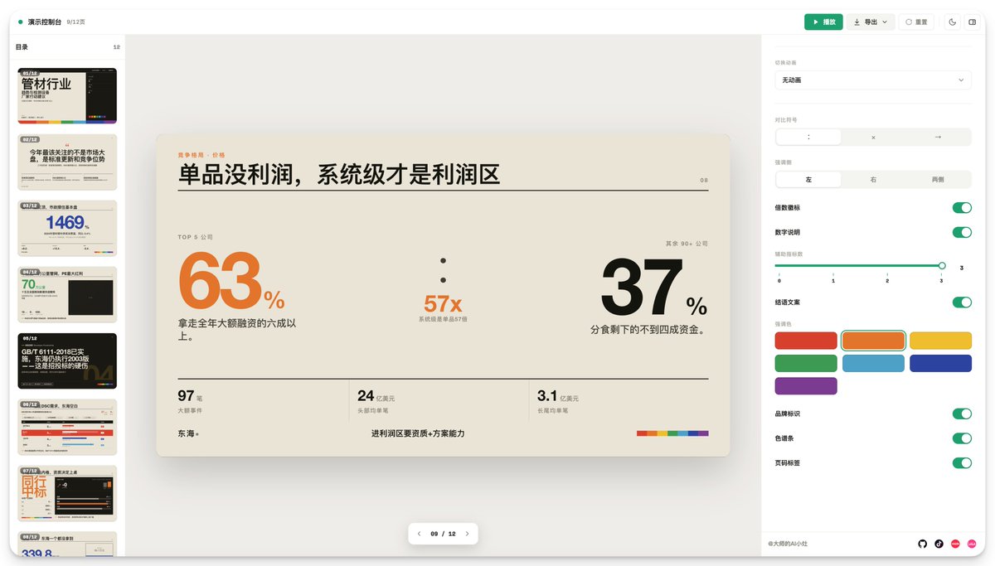The width and height of the screenshot is (995, 566).
Task: Expand the 导出 export dropdown
Action: coord(871,22)
